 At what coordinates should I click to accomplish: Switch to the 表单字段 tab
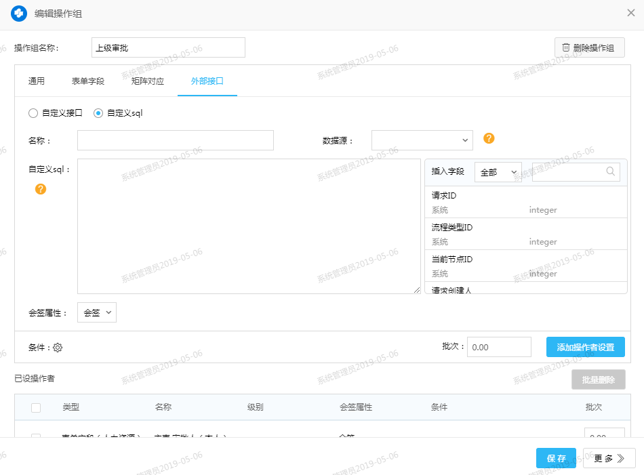(x=88, y=81)
